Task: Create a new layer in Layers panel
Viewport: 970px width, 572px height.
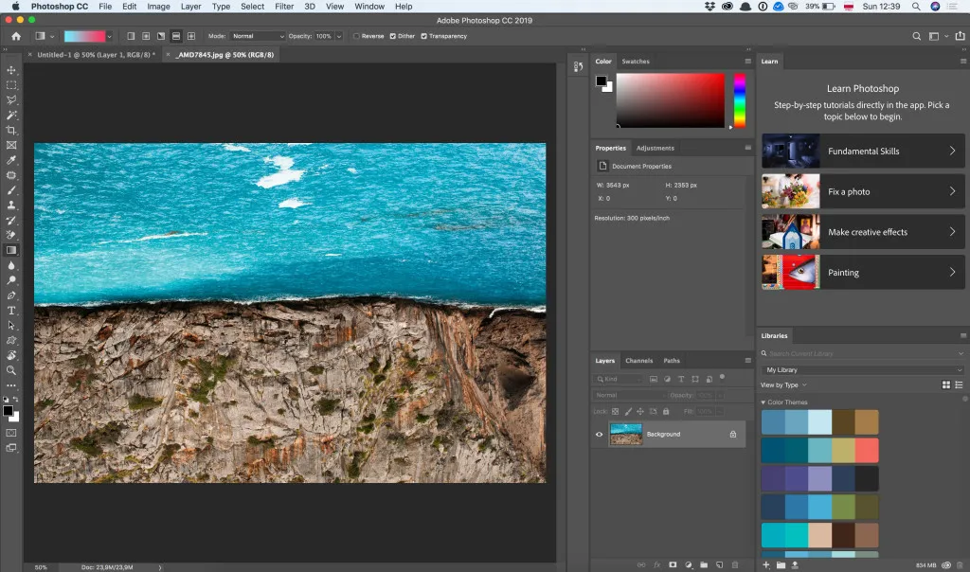Action: click(x=719, y=564)
